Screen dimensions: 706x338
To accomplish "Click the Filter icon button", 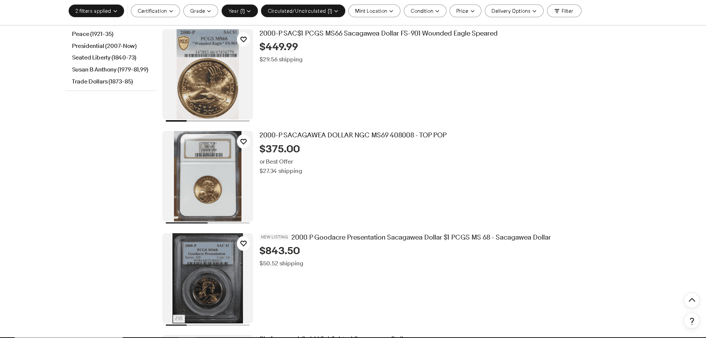I will click(564, 11).
